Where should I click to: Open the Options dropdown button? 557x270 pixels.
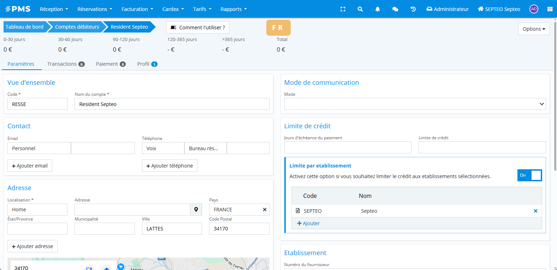[533, 29]
